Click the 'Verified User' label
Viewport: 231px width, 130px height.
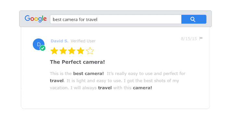[x=83, y=41]
